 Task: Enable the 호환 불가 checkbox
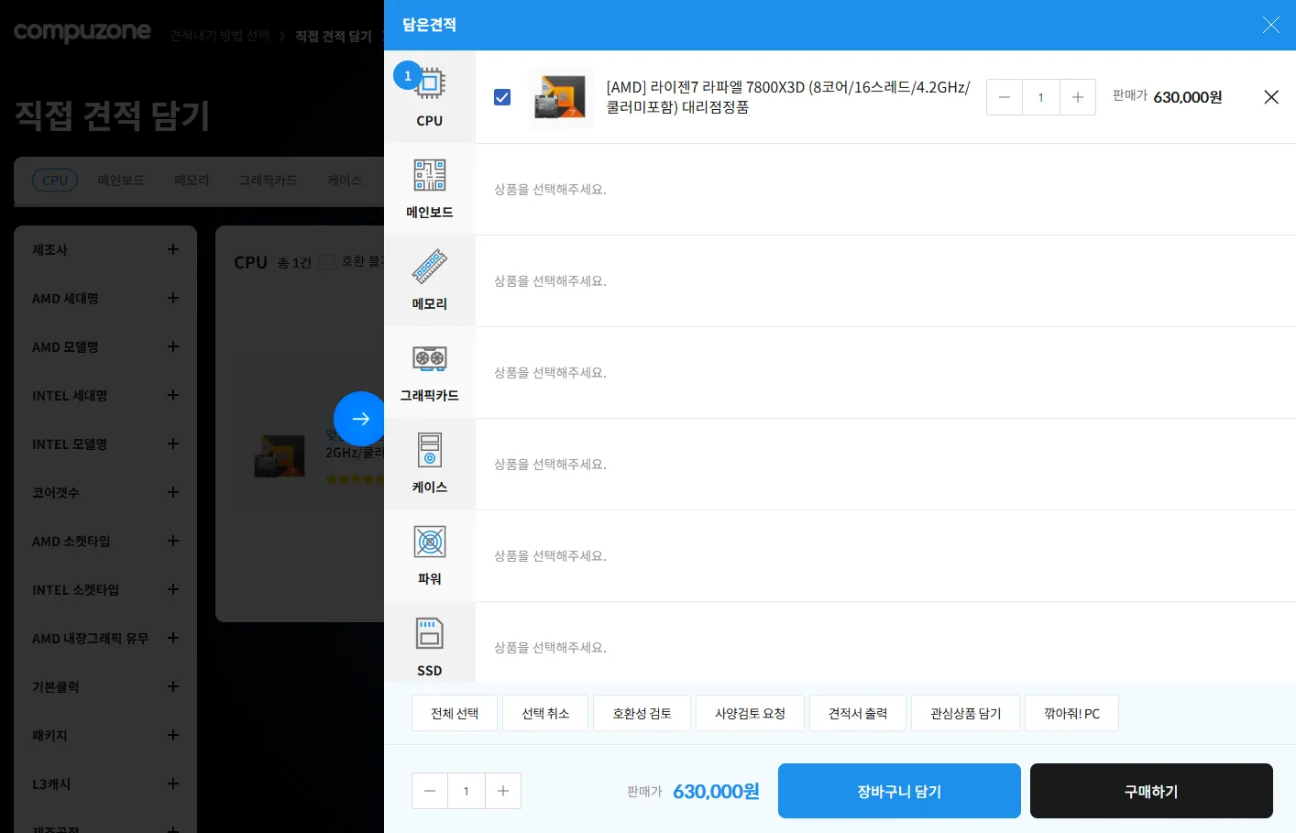coord(326,261)
